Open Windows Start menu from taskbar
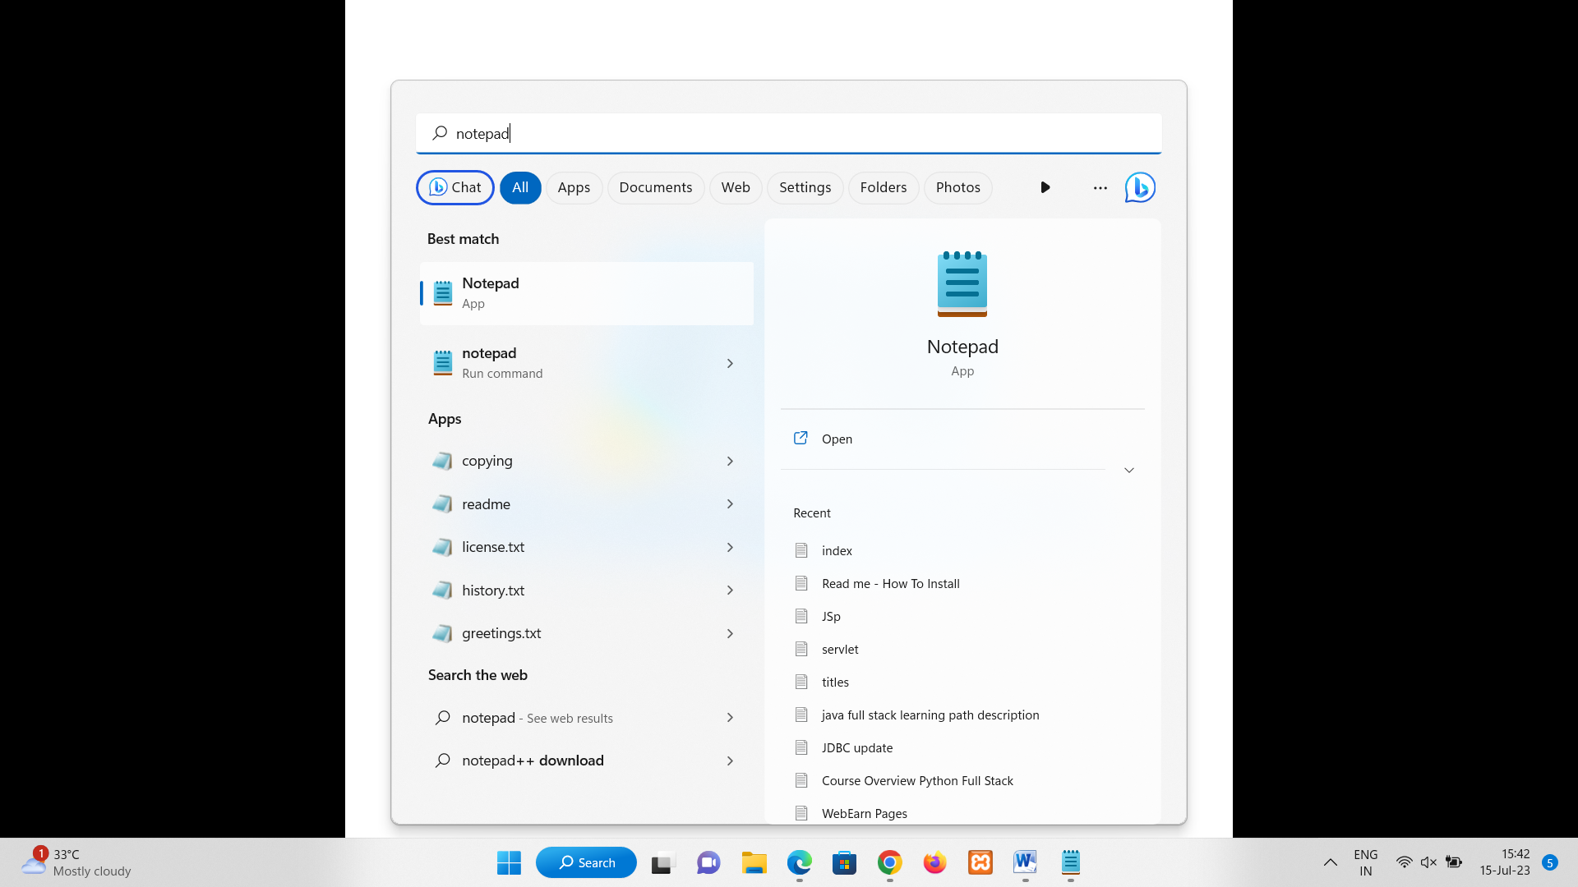 click(x=509, y=862)
